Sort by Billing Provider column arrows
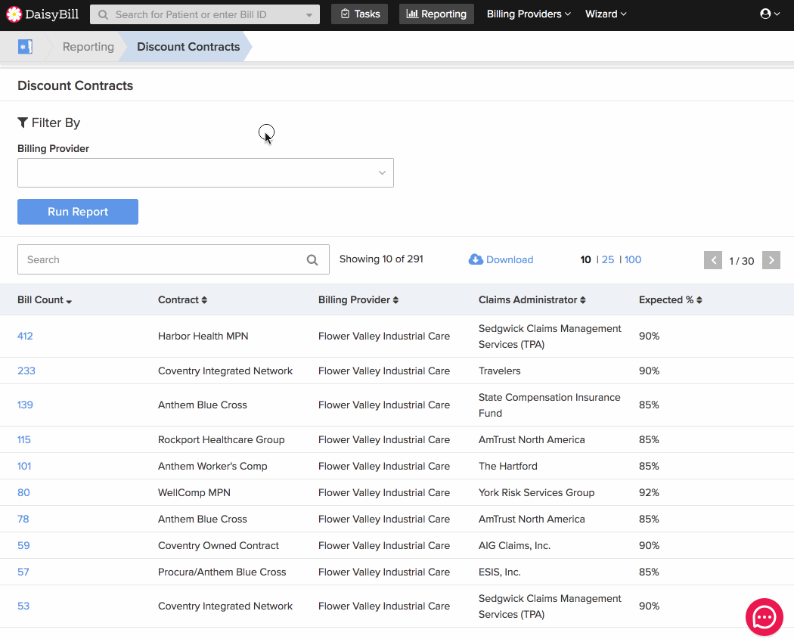Viewport: 794px width, 639px height. 396,299
